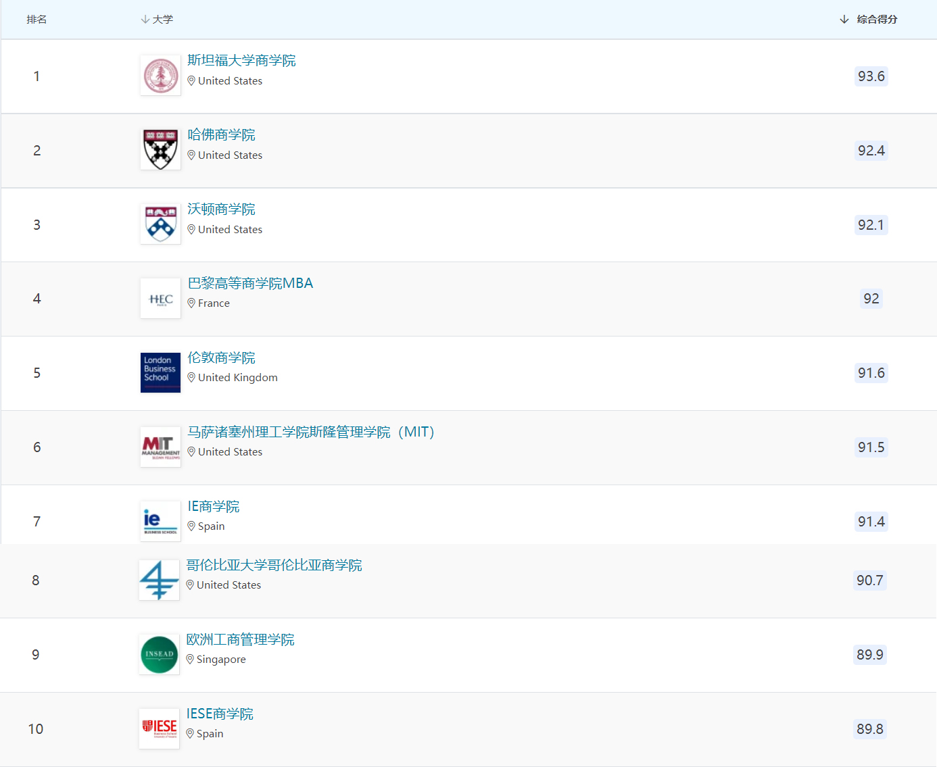Screen dimensions: 937x767
Task: Click location pin for MIT斯隆管理学院
Action: (x=191, y=452)
